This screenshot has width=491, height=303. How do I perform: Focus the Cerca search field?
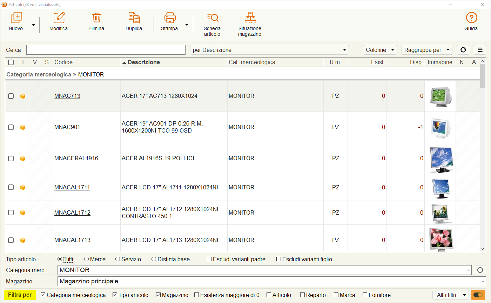tap(106, 50)
